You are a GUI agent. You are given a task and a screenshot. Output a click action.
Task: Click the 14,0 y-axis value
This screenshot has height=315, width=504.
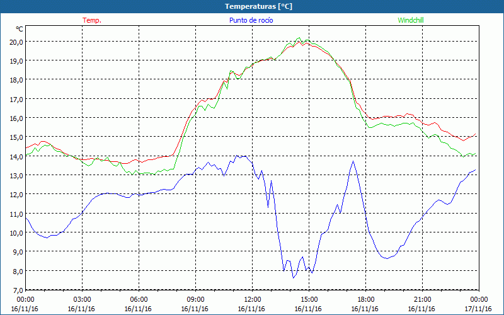[17, 156]
